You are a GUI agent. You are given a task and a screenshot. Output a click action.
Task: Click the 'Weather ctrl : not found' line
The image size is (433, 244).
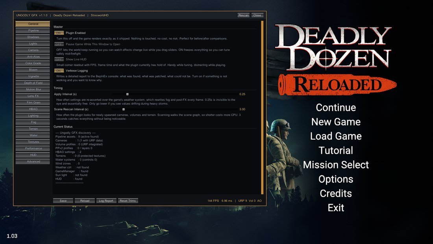coord(72,168)
